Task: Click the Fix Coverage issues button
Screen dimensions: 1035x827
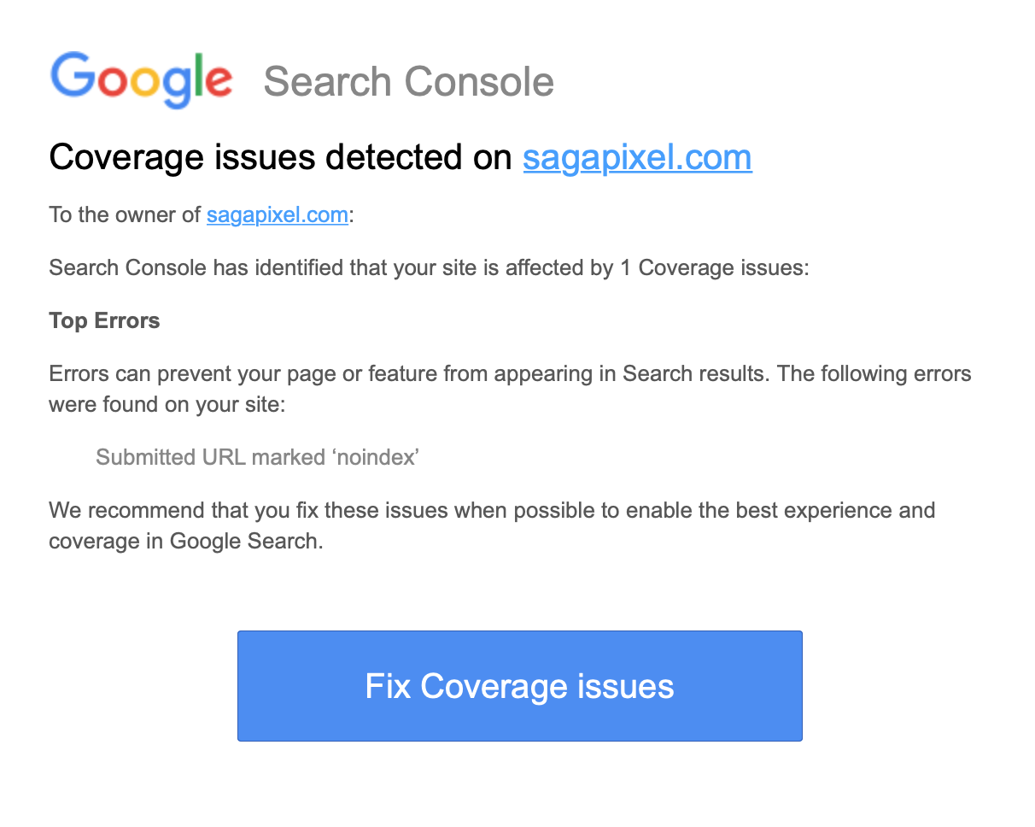Action: coord(520,686)
